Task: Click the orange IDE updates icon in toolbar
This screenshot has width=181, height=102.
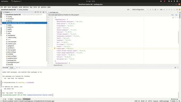Action: pyautogui.click(x=180, y=10)
